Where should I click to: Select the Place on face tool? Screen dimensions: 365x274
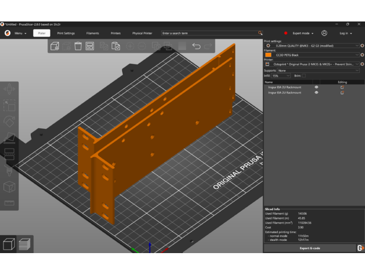point(9,138)
